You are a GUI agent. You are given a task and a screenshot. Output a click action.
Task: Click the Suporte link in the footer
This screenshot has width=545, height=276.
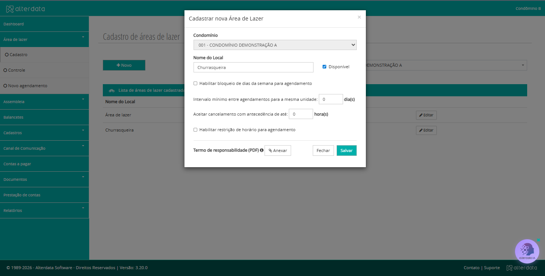click(x=492, y=268)
